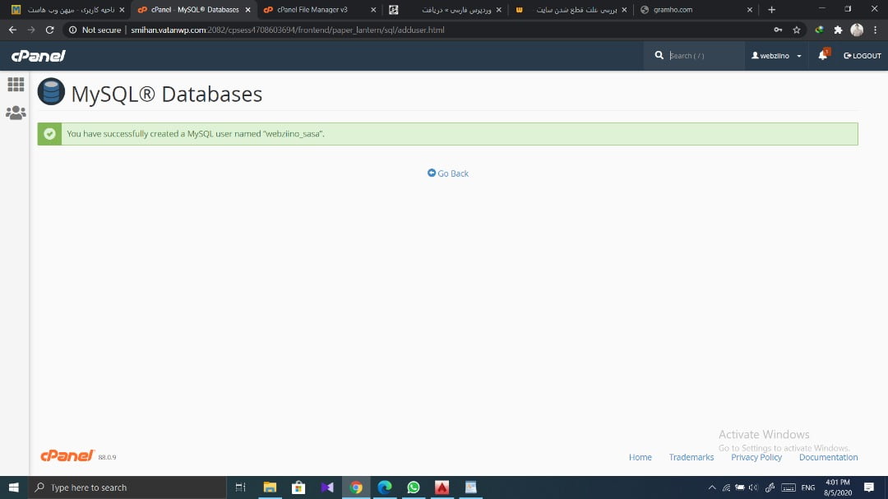Image resolution: width=888 pixels, height=499 pixels.
Task: Click the cPanel footer logo
Action: [67, 456]
